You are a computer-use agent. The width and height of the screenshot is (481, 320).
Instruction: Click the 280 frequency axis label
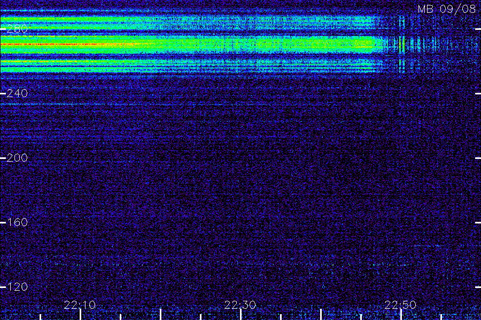tap(17, 29)
